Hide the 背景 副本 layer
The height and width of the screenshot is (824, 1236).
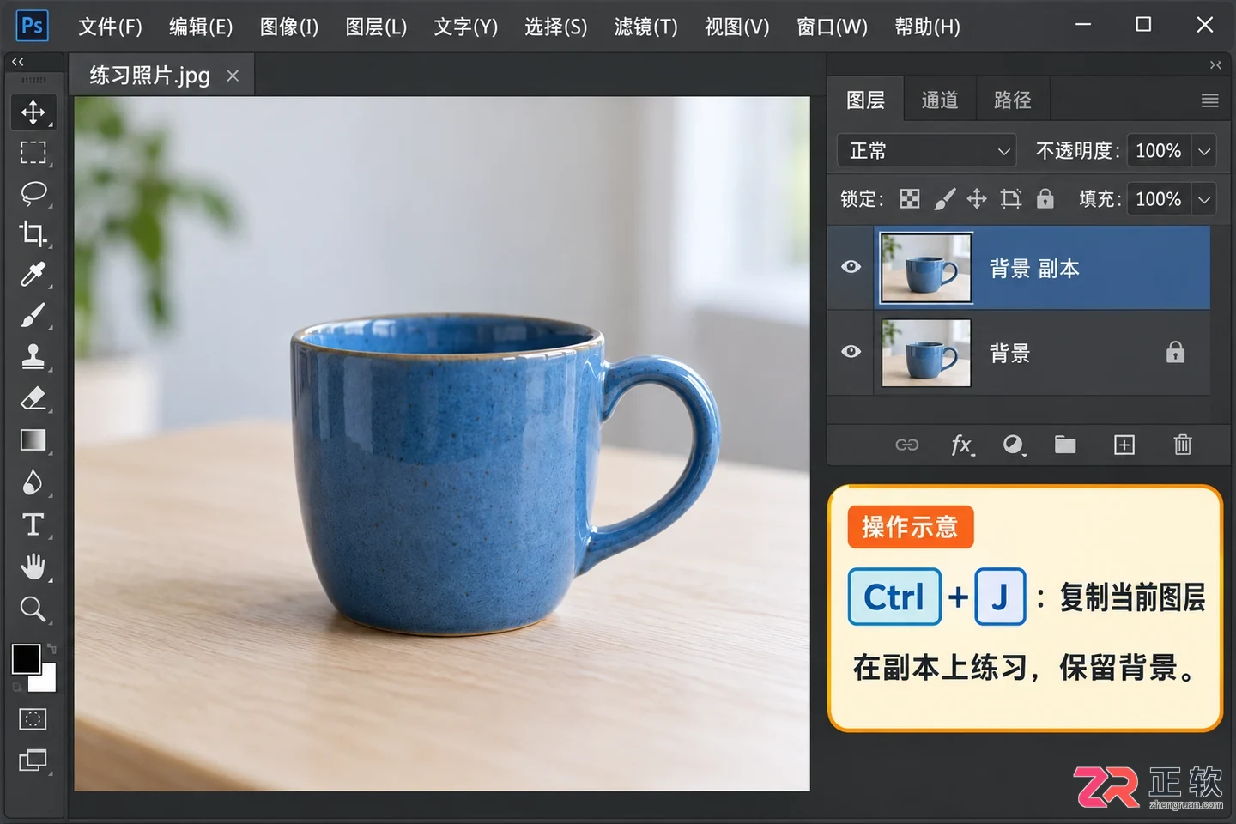pyautogui.click(x=851, y=267)
